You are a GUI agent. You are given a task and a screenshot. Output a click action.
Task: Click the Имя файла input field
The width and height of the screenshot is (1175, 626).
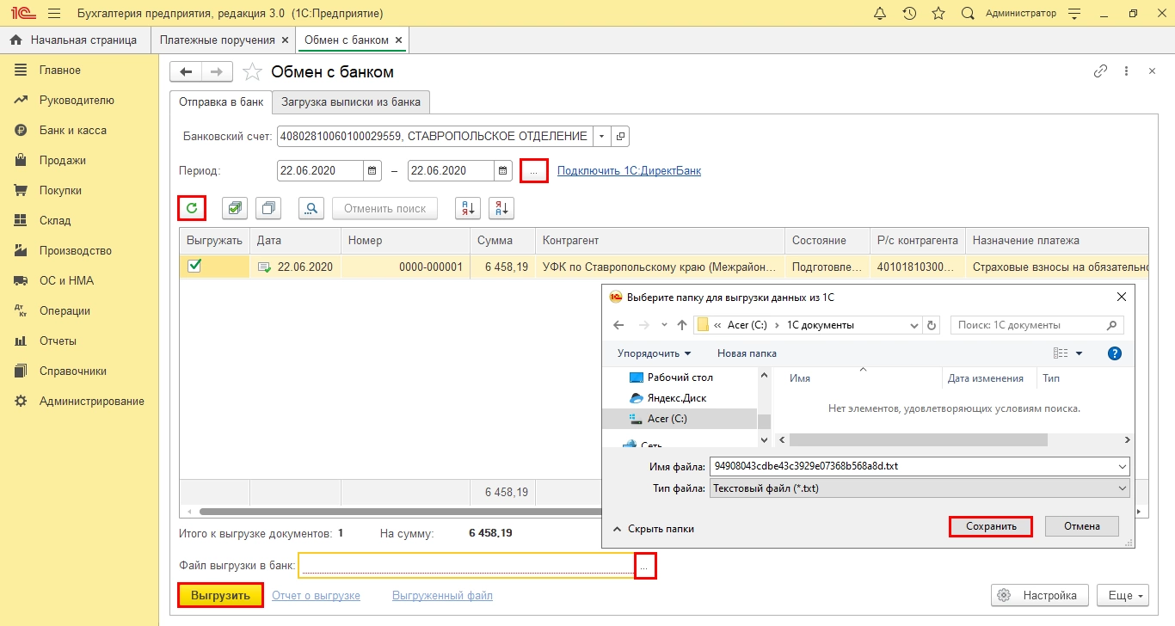coord(911,466)
